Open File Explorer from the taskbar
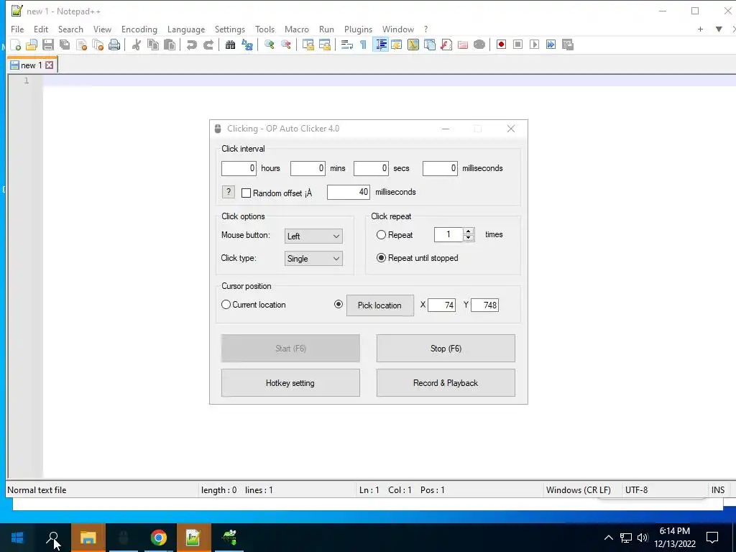 88,538
